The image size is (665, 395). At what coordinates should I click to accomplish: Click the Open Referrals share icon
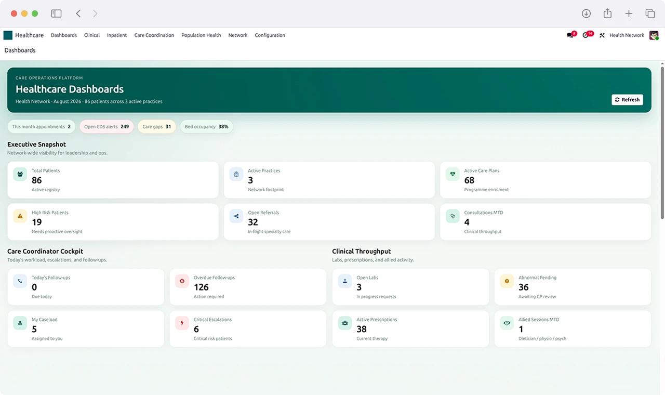pyautogui.click(x=236, y=216)
